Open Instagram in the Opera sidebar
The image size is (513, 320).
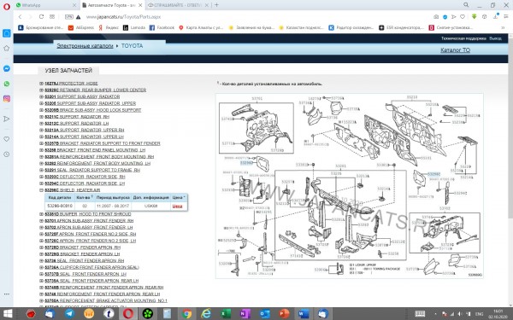point(7,99)
